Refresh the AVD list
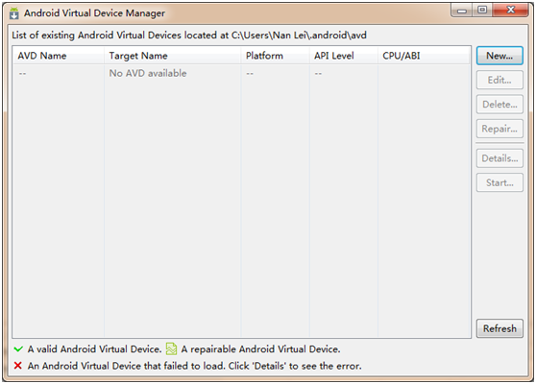This screenshot has height=384, width=536. 499,328
